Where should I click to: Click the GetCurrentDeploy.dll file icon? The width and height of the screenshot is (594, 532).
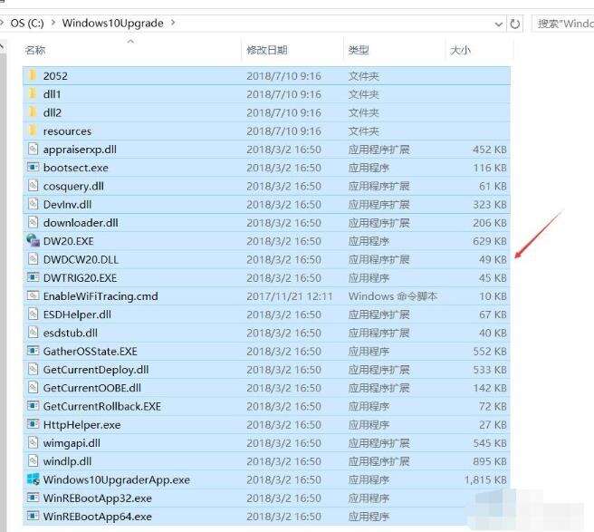[x=33, y=369]
